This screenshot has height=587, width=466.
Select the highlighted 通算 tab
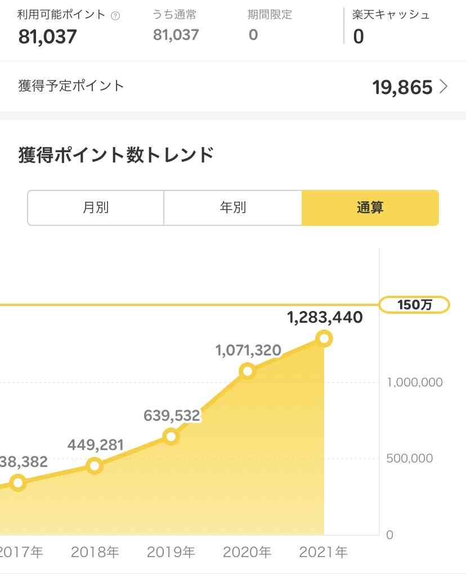pyautogui.click(x=370, y=208)
